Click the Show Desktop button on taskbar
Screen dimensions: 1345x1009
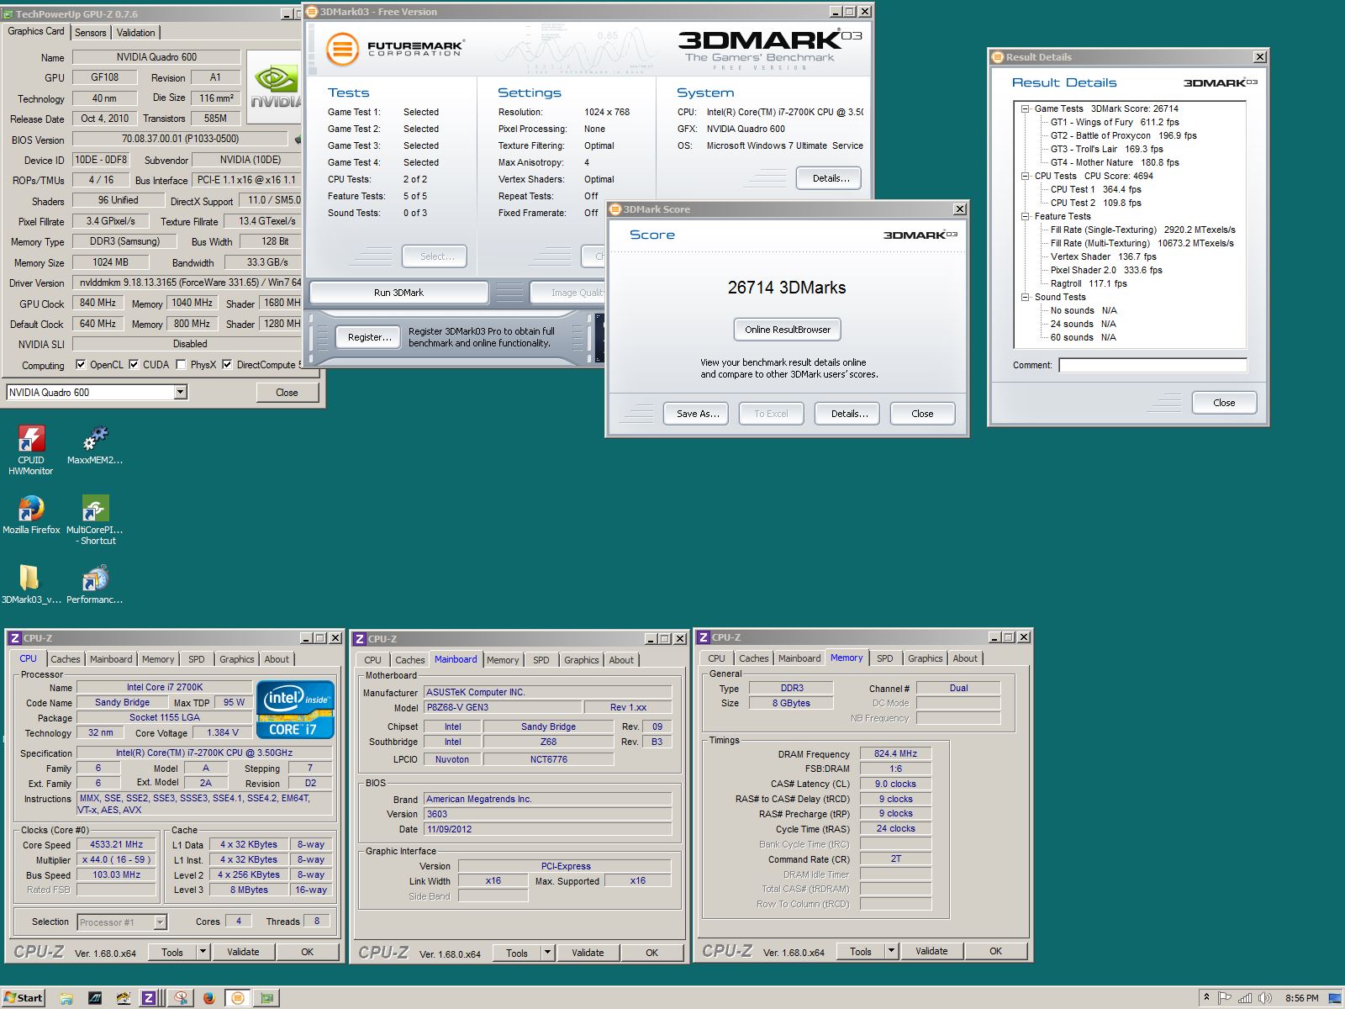tap(1336, 998)
